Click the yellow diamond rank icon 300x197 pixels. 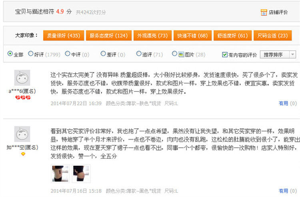tap(23, 154)
